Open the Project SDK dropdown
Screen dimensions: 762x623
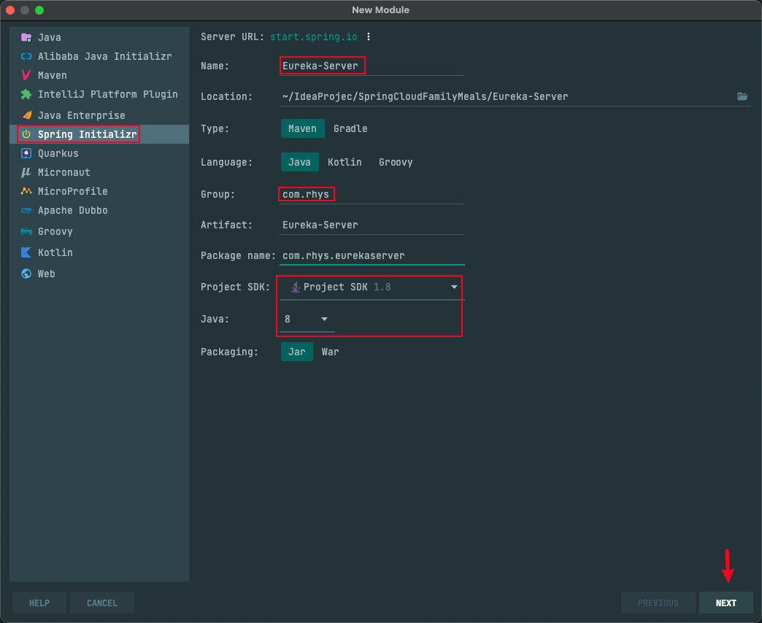click(x=372, y=287)
